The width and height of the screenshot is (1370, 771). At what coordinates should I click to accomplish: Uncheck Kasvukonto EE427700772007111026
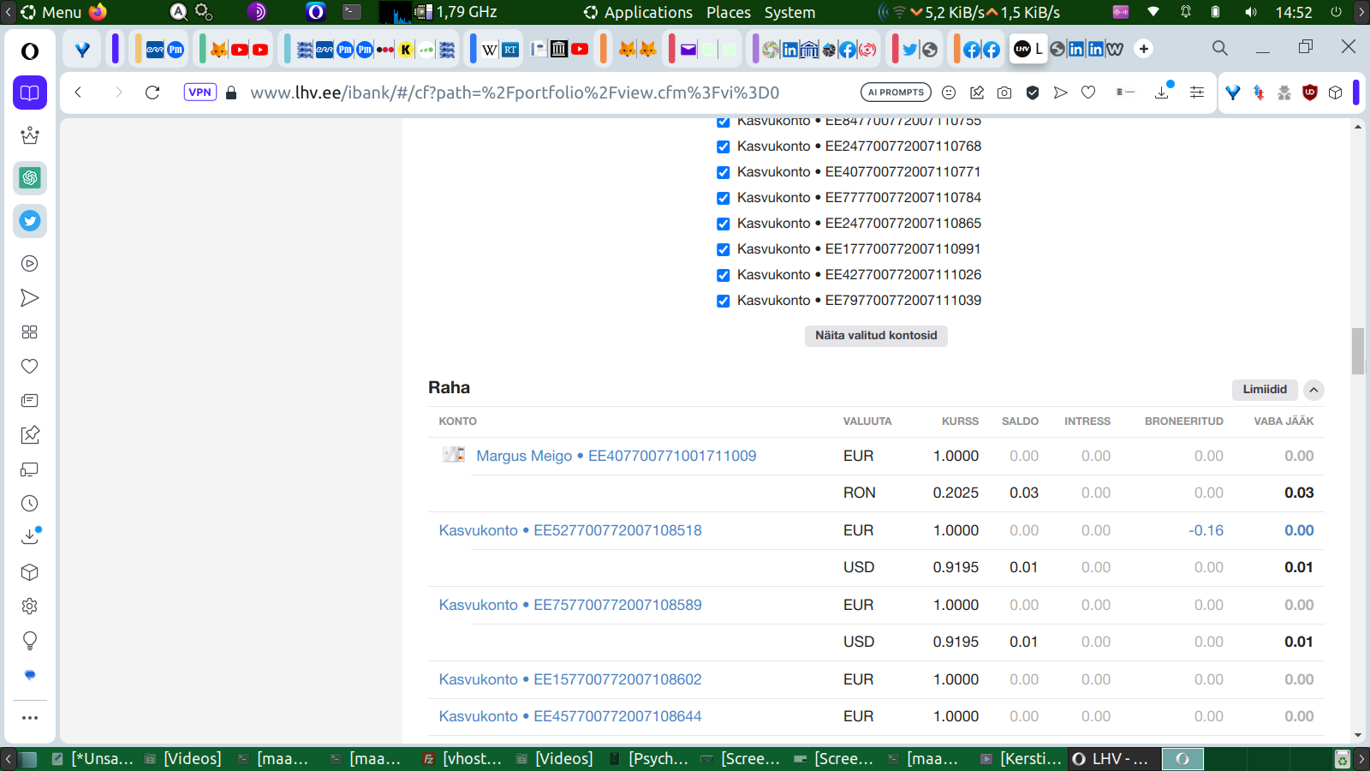[724, 275]
